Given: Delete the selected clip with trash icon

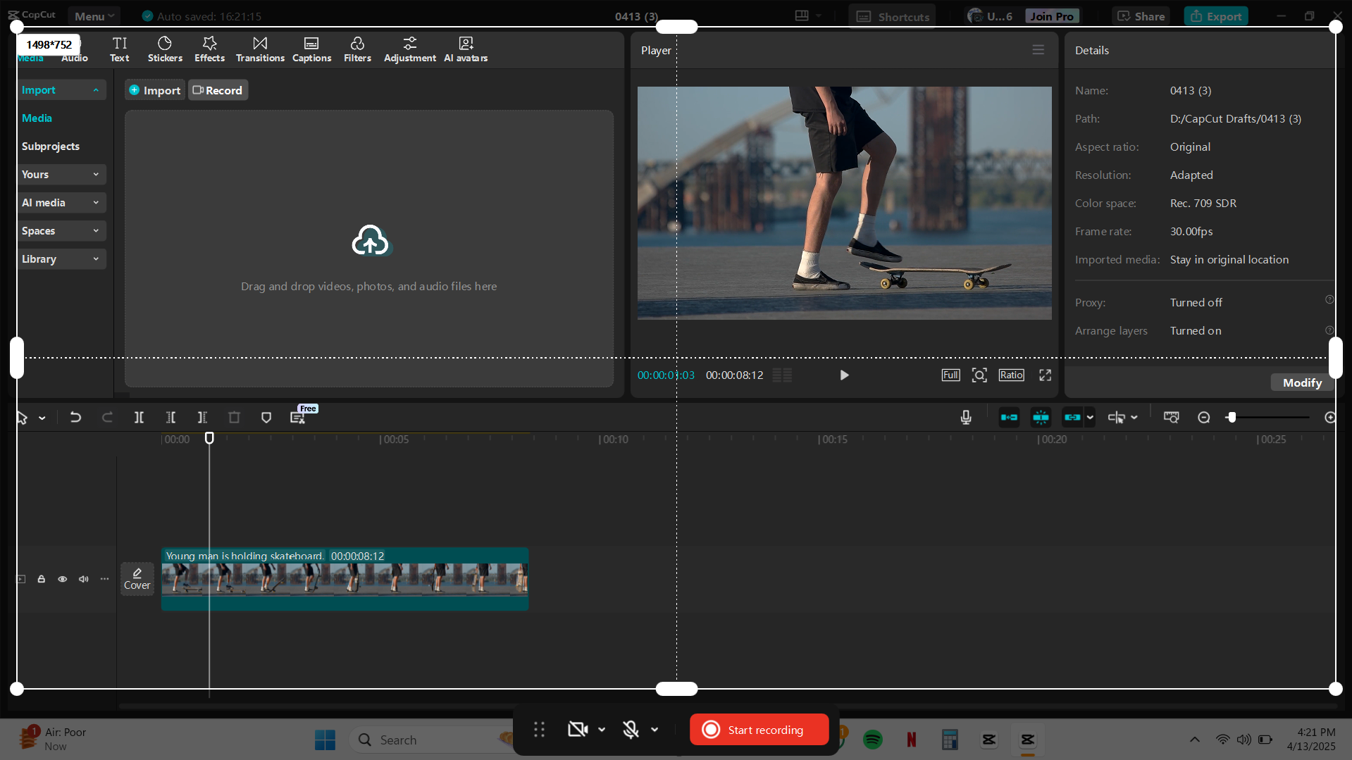Looking at the screenshot, I should point(234,417).
